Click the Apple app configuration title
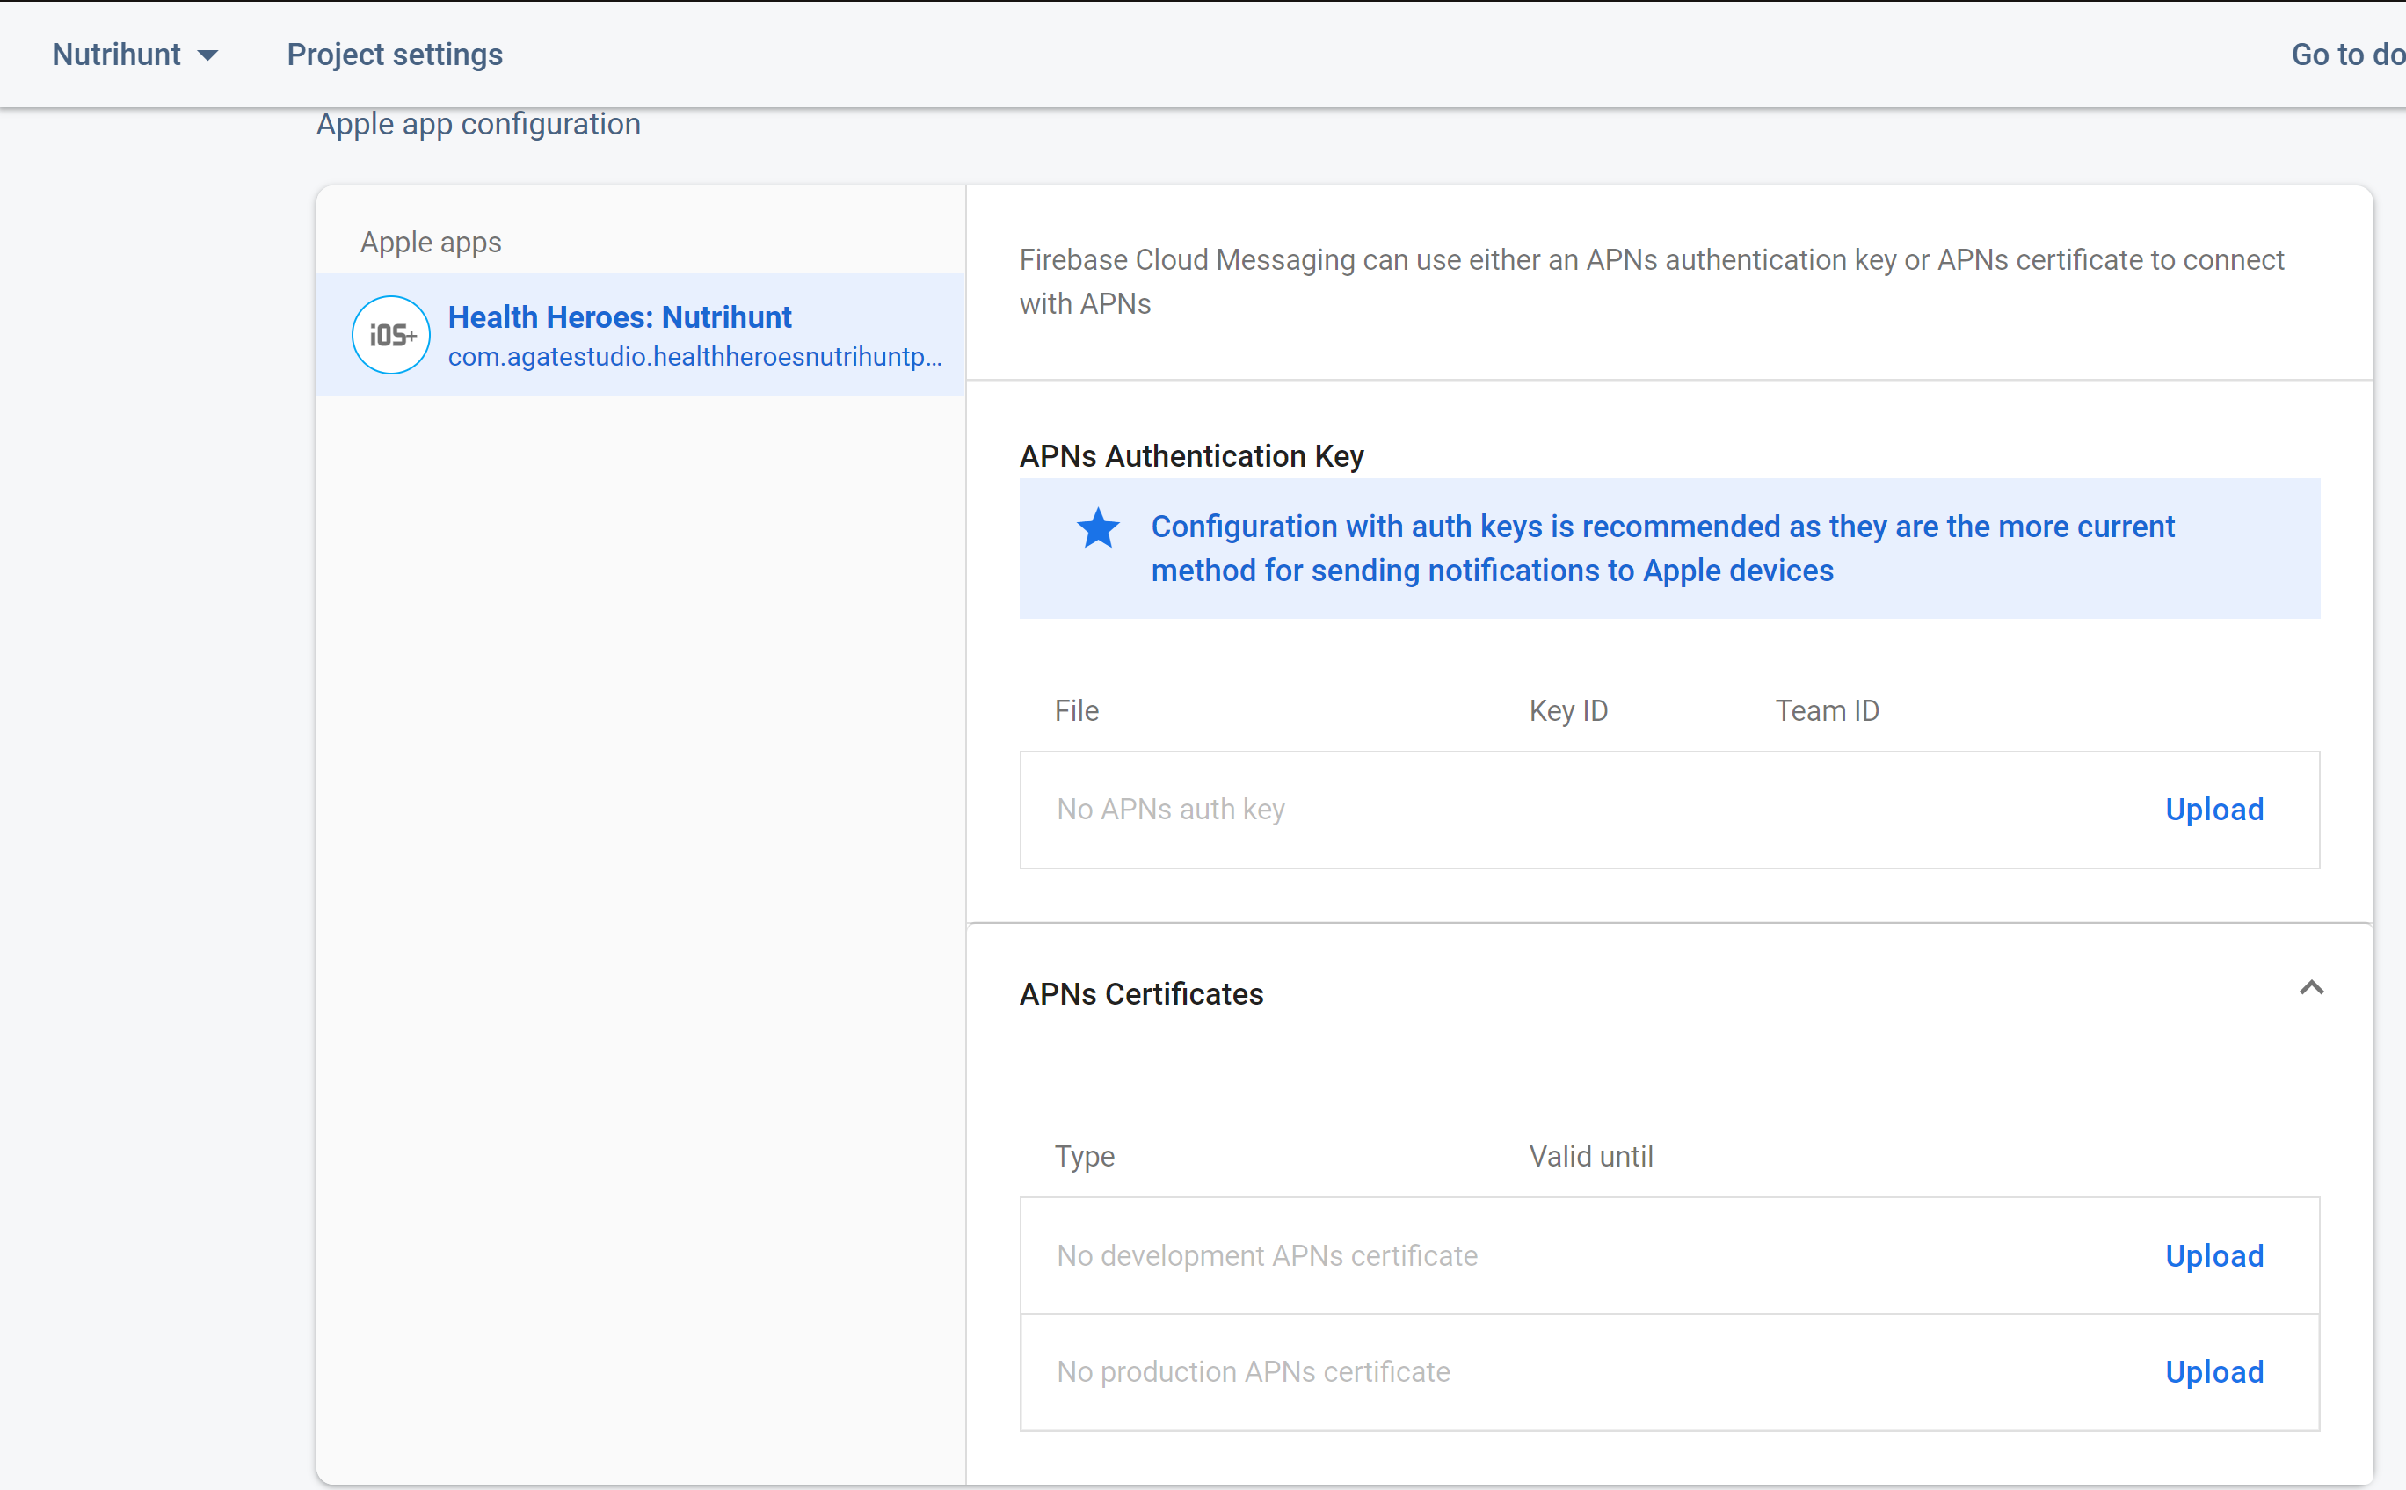 coord(478,124)
